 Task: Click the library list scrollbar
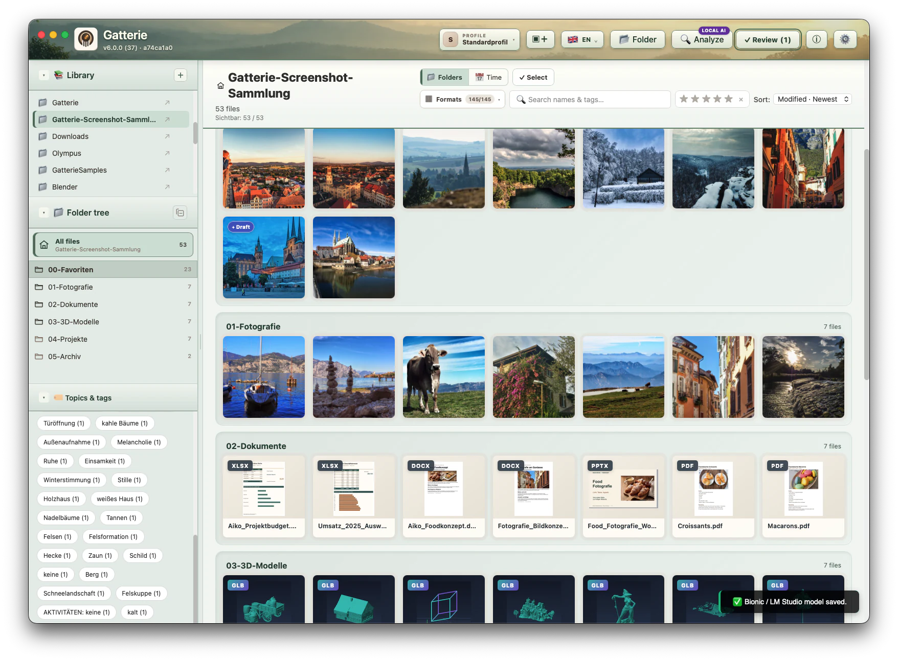(195, 133)
